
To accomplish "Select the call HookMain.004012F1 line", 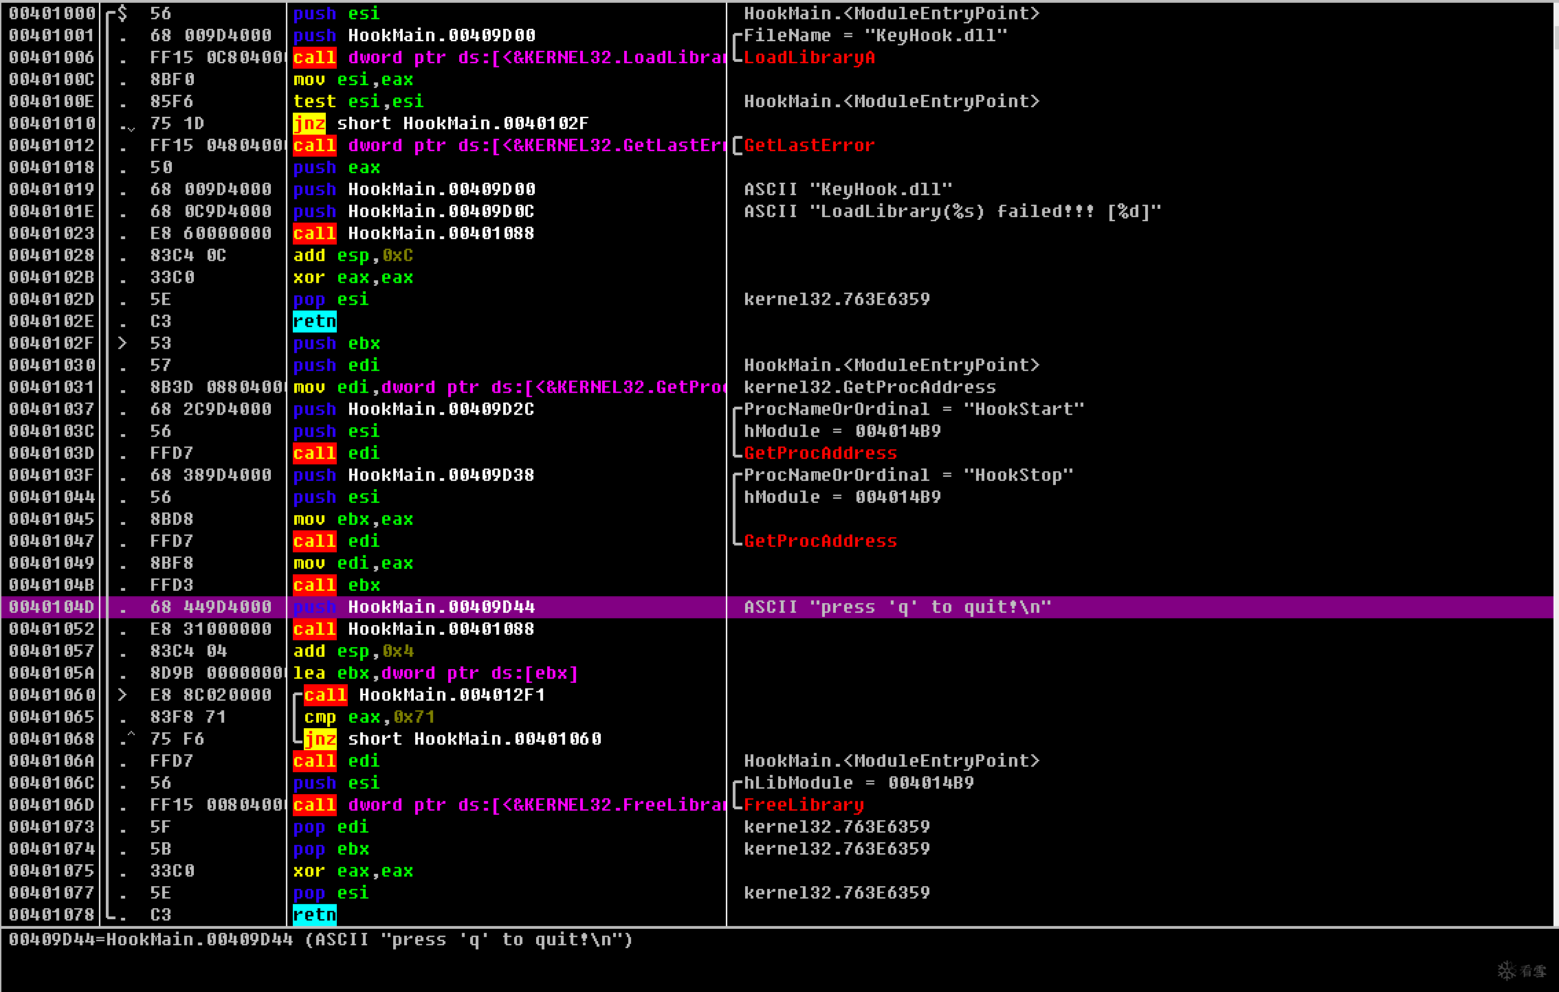I will (424, 695).
